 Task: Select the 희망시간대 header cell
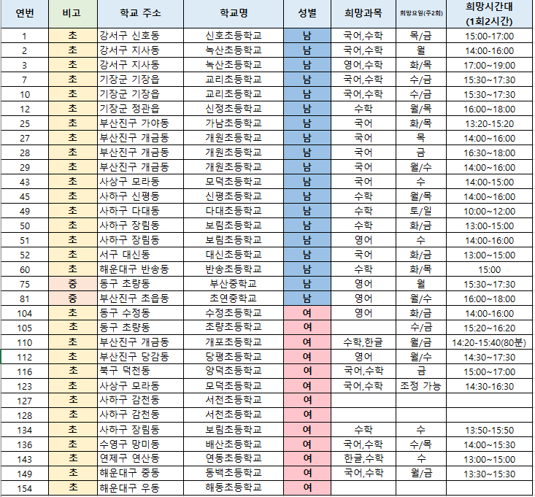[x=489, y=14]
